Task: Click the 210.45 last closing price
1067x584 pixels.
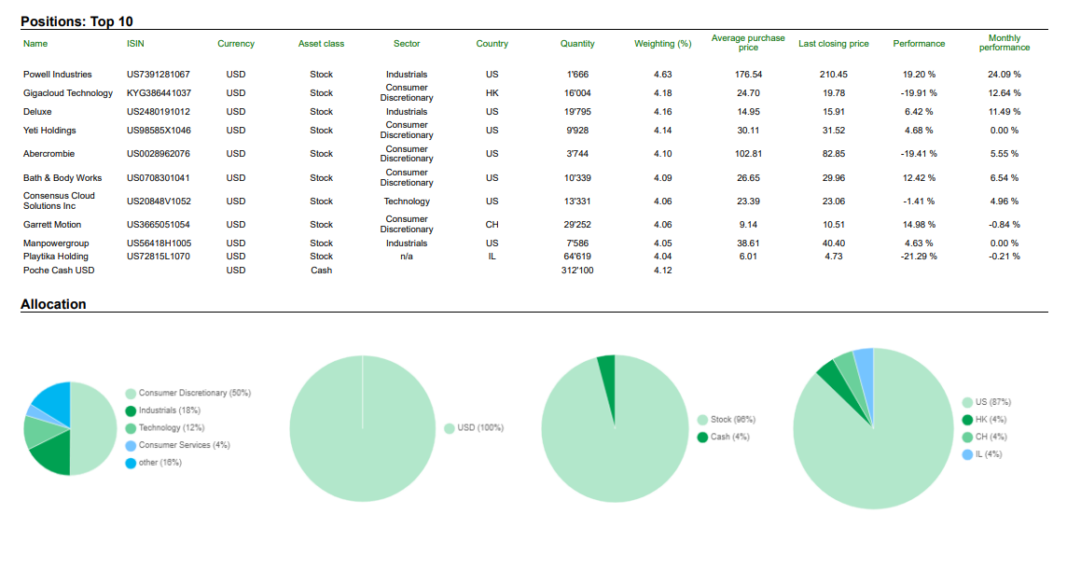Action: [x=834, y=75]
